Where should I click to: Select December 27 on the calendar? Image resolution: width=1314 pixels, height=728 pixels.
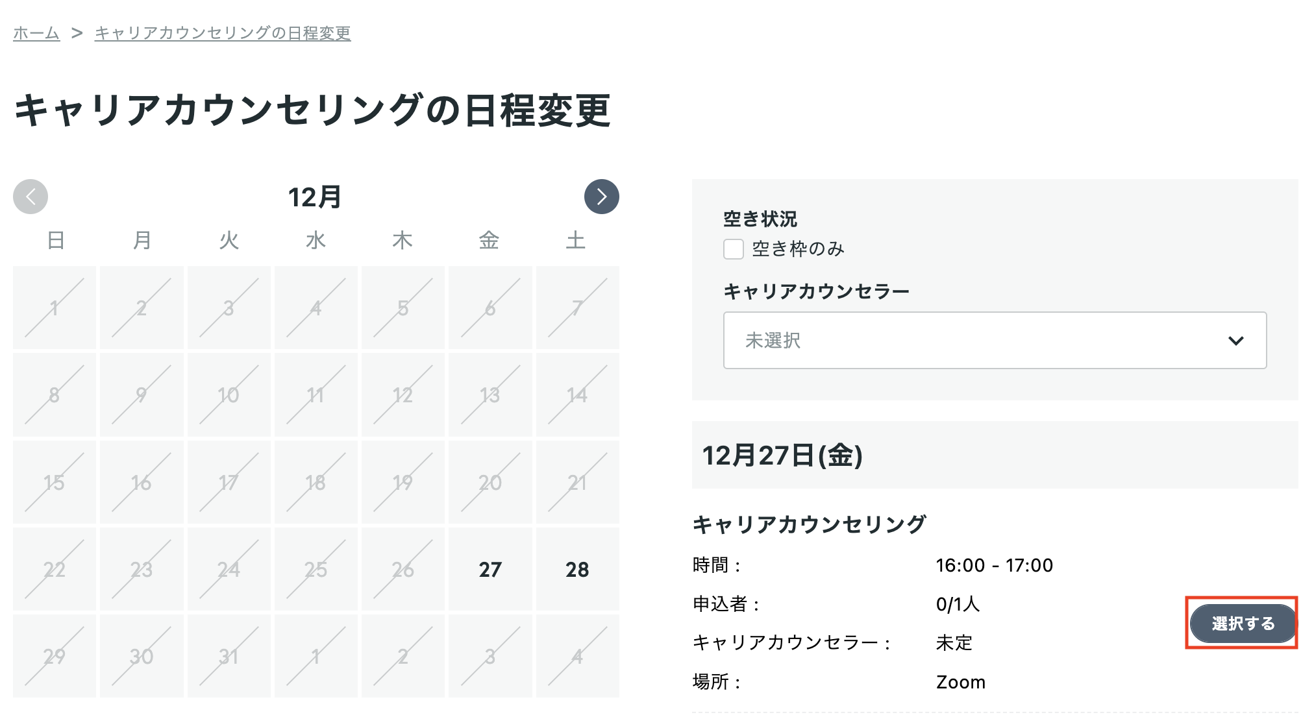tap(490, 569)
